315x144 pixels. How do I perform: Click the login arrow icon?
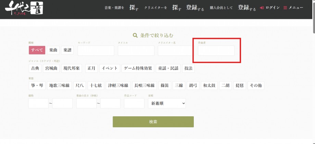[x=262, y=8]
